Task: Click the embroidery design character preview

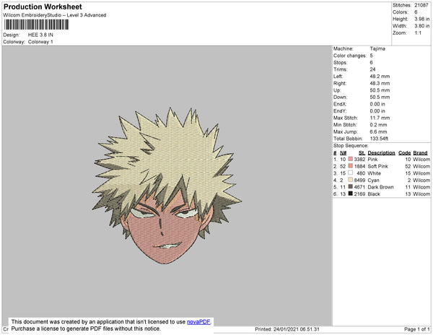Action: 167,186
